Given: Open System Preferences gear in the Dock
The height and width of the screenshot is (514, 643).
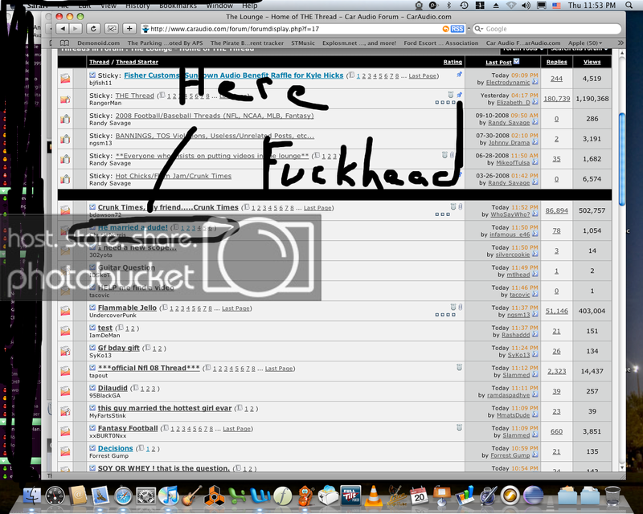Looking at the screenshot, I should click(x=145, y=496).
